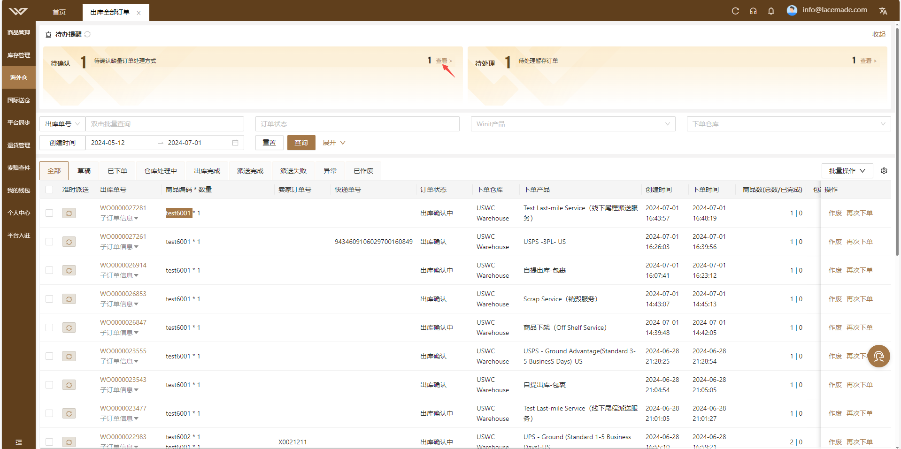
Task: Expand 子订单信息 under WO0000023555
Action: click(x=119, y=361)
